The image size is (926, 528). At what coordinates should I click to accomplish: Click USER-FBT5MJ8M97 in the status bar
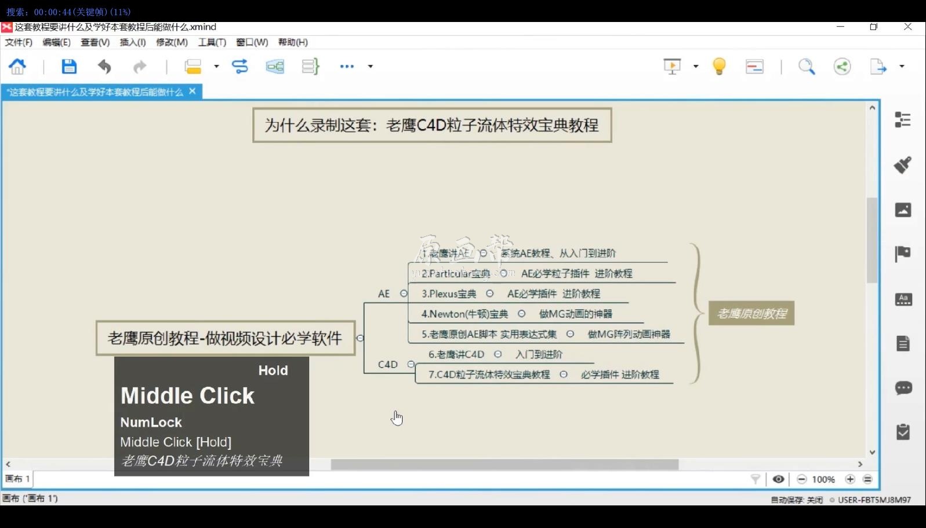click(874, 500)
